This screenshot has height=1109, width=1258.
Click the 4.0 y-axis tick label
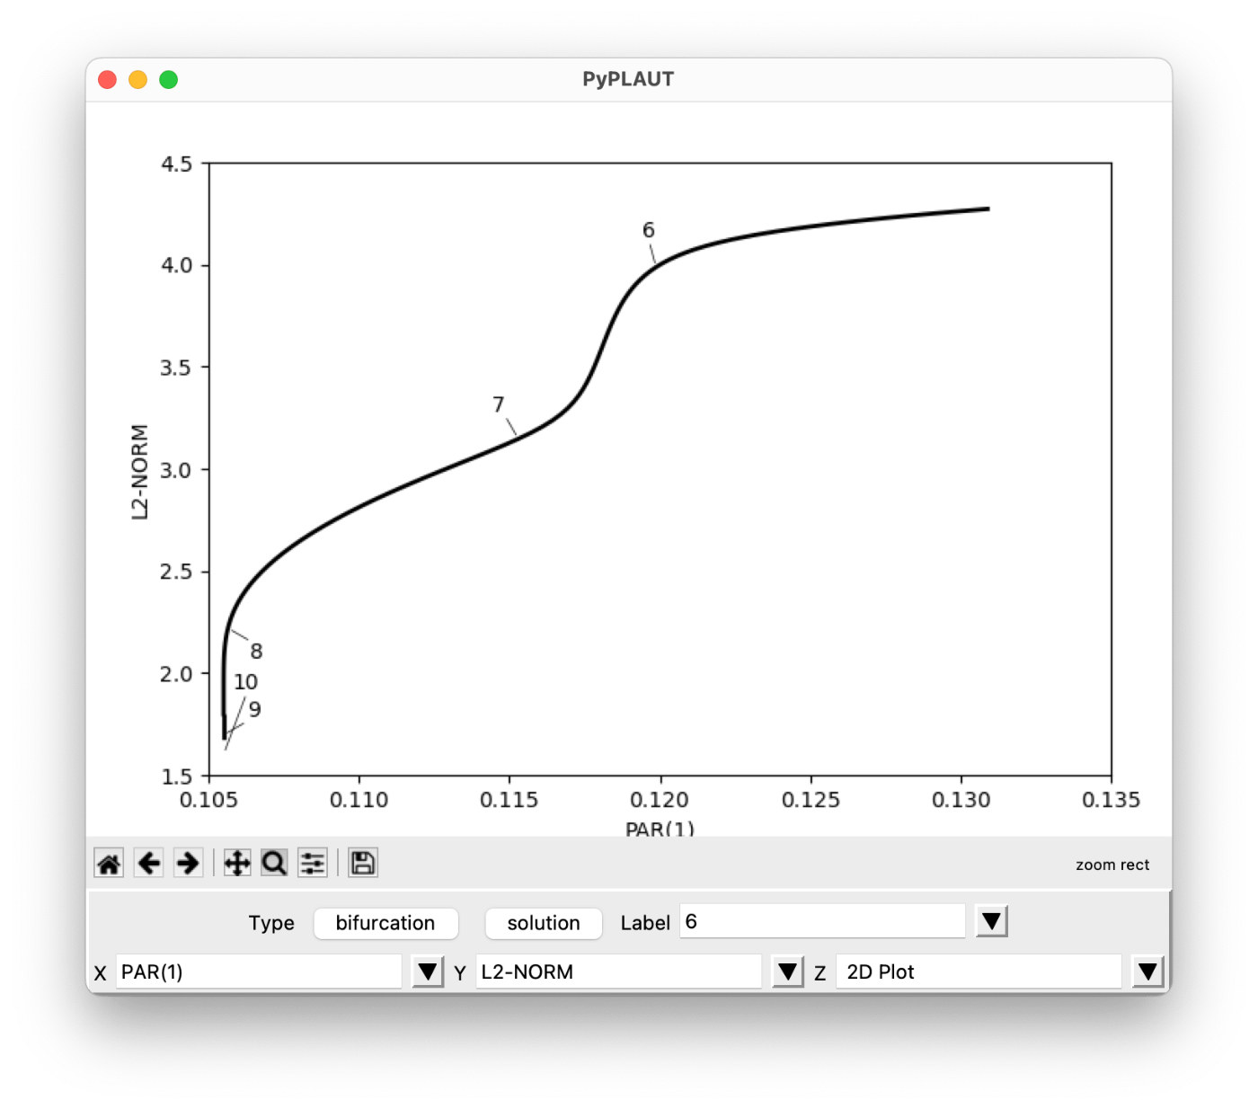[x=176, y=265]
